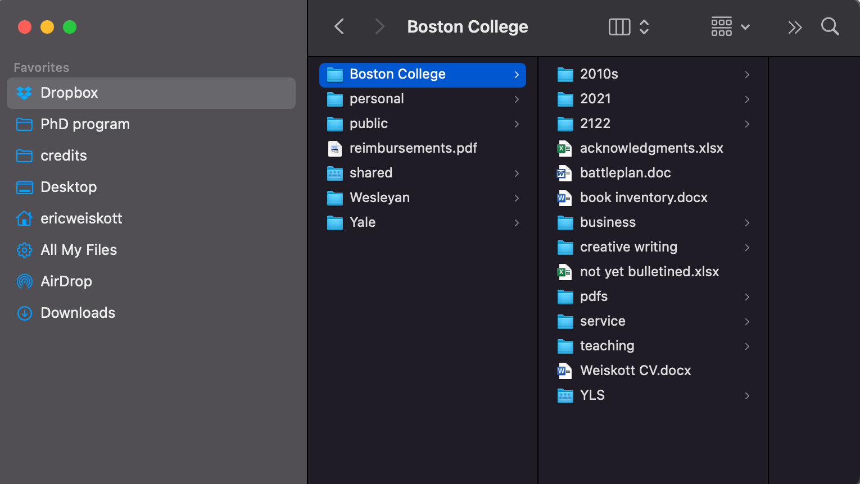Select the Dropbox icon in Favorites

24,93
